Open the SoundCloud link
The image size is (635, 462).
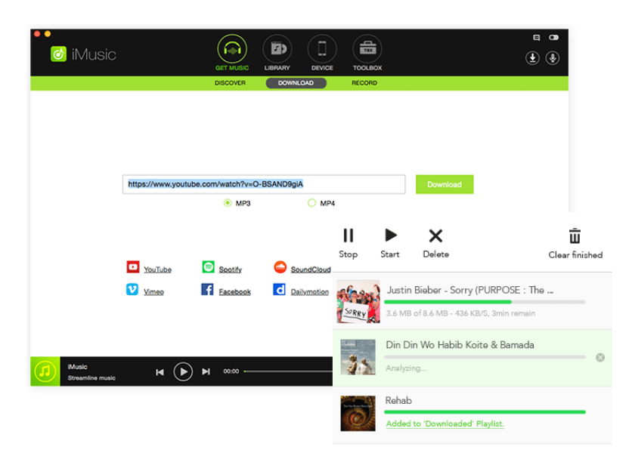pyautogui.click(x=311, y=269)
